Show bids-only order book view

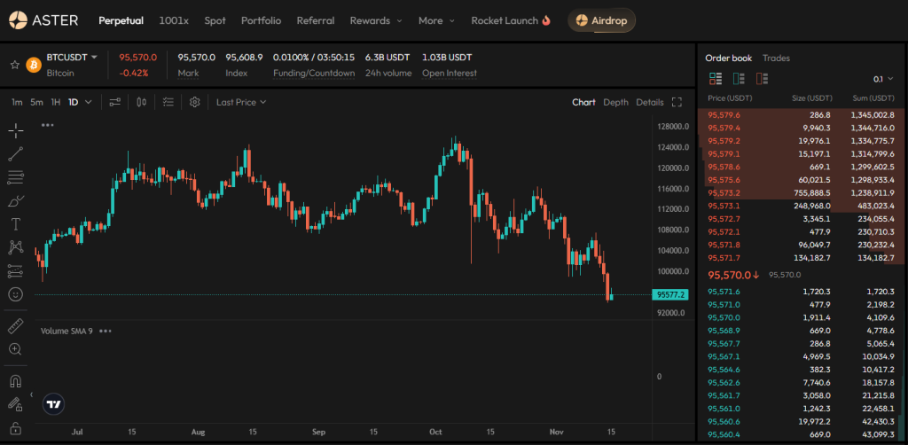pyautogui.click(x=739, y=79)
